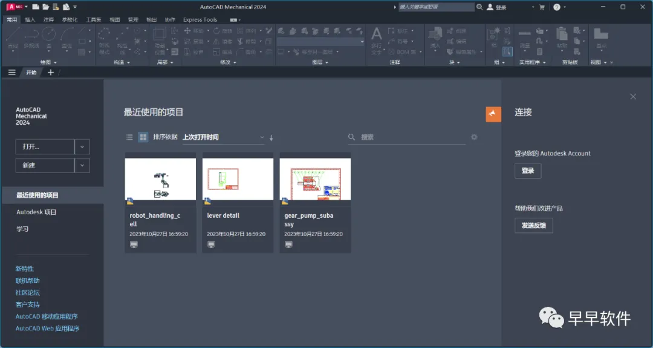This screenshot has width=653, height=348.
Task: Click the 新建 button
Action: point(45,165)
